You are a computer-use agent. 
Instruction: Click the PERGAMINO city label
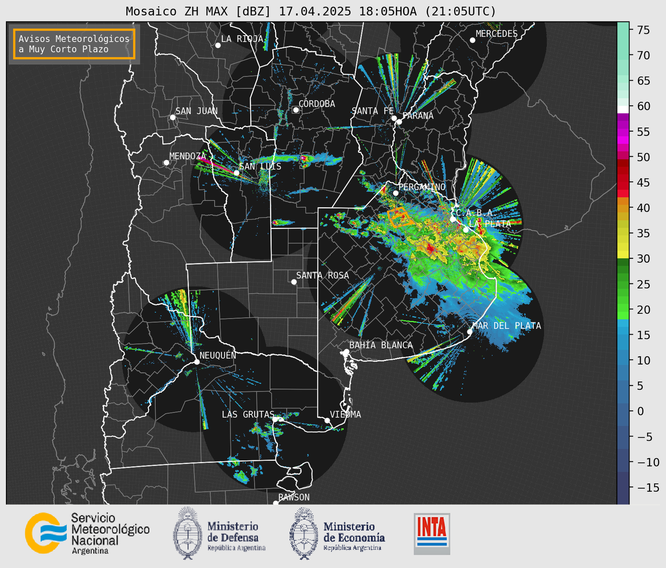[x=422, y=187]
